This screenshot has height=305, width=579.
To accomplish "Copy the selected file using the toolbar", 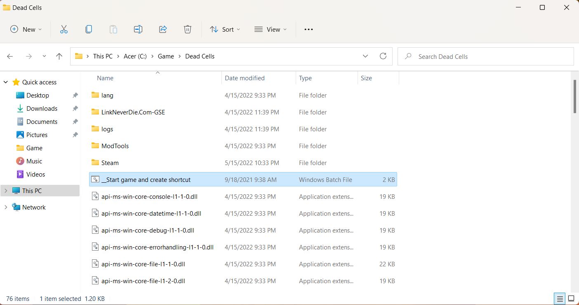I will [x=89, y=29].
